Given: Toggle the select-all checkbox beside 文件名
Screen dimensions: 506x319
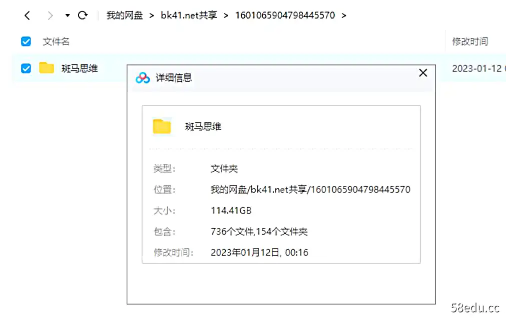Looking at the screenshot, I should coord(26,41).
